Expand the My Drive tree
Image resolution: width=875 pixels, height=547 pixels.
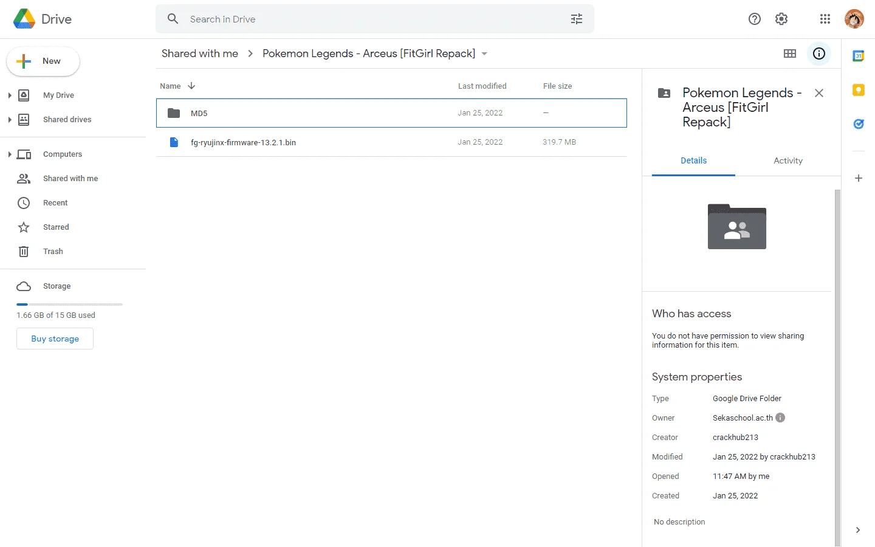click(10, 95)
